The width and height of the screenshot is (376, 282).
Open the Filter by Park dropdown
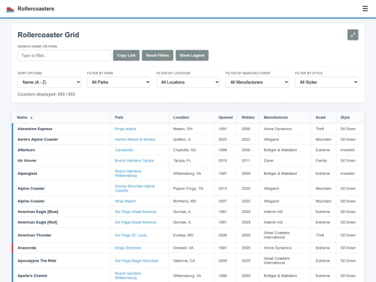point(118,82)
